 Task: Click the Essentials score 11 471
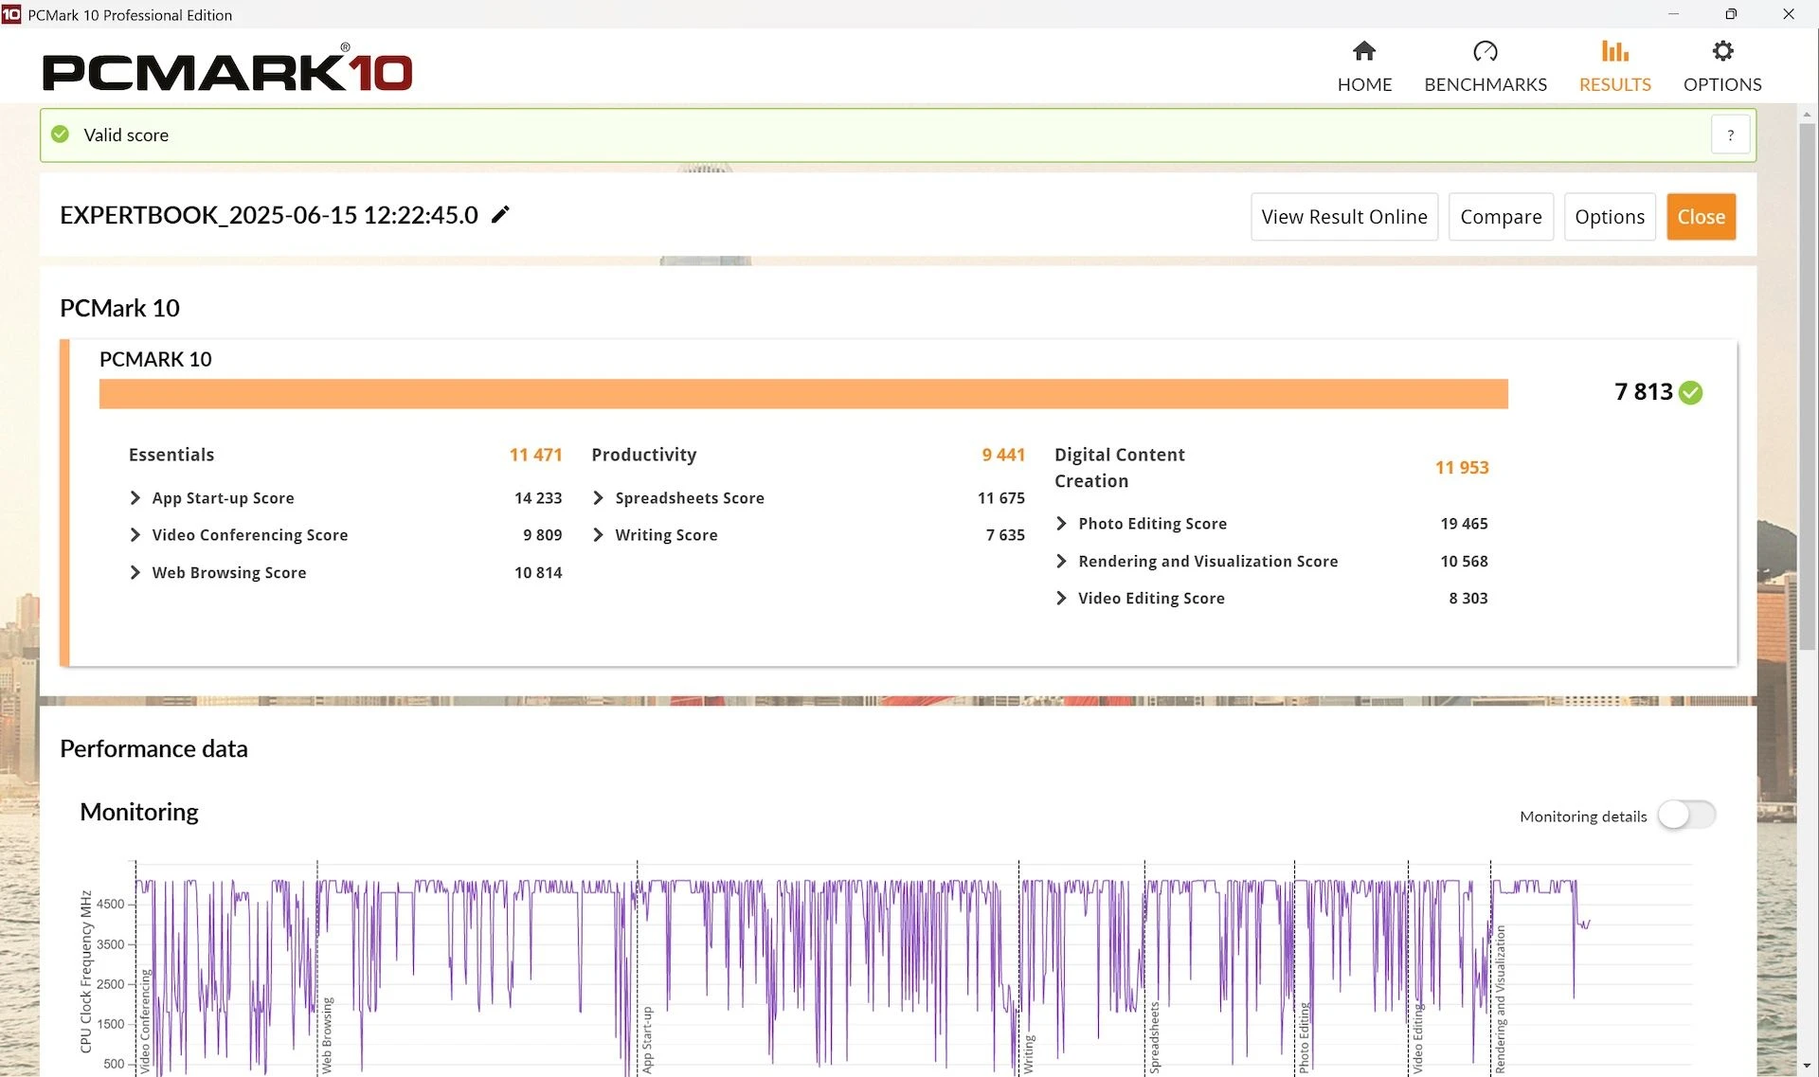point(535,455)
